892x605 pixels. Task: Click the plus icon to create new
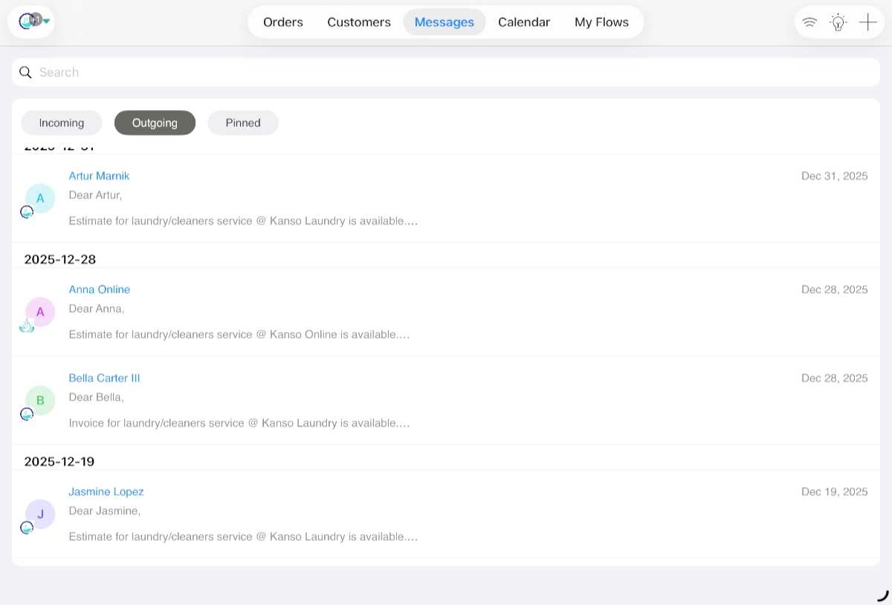[867, 22]
